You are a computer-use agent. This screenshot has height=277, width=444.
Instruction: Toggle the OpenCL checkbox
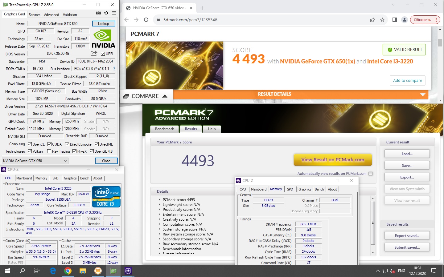(30, 144)
